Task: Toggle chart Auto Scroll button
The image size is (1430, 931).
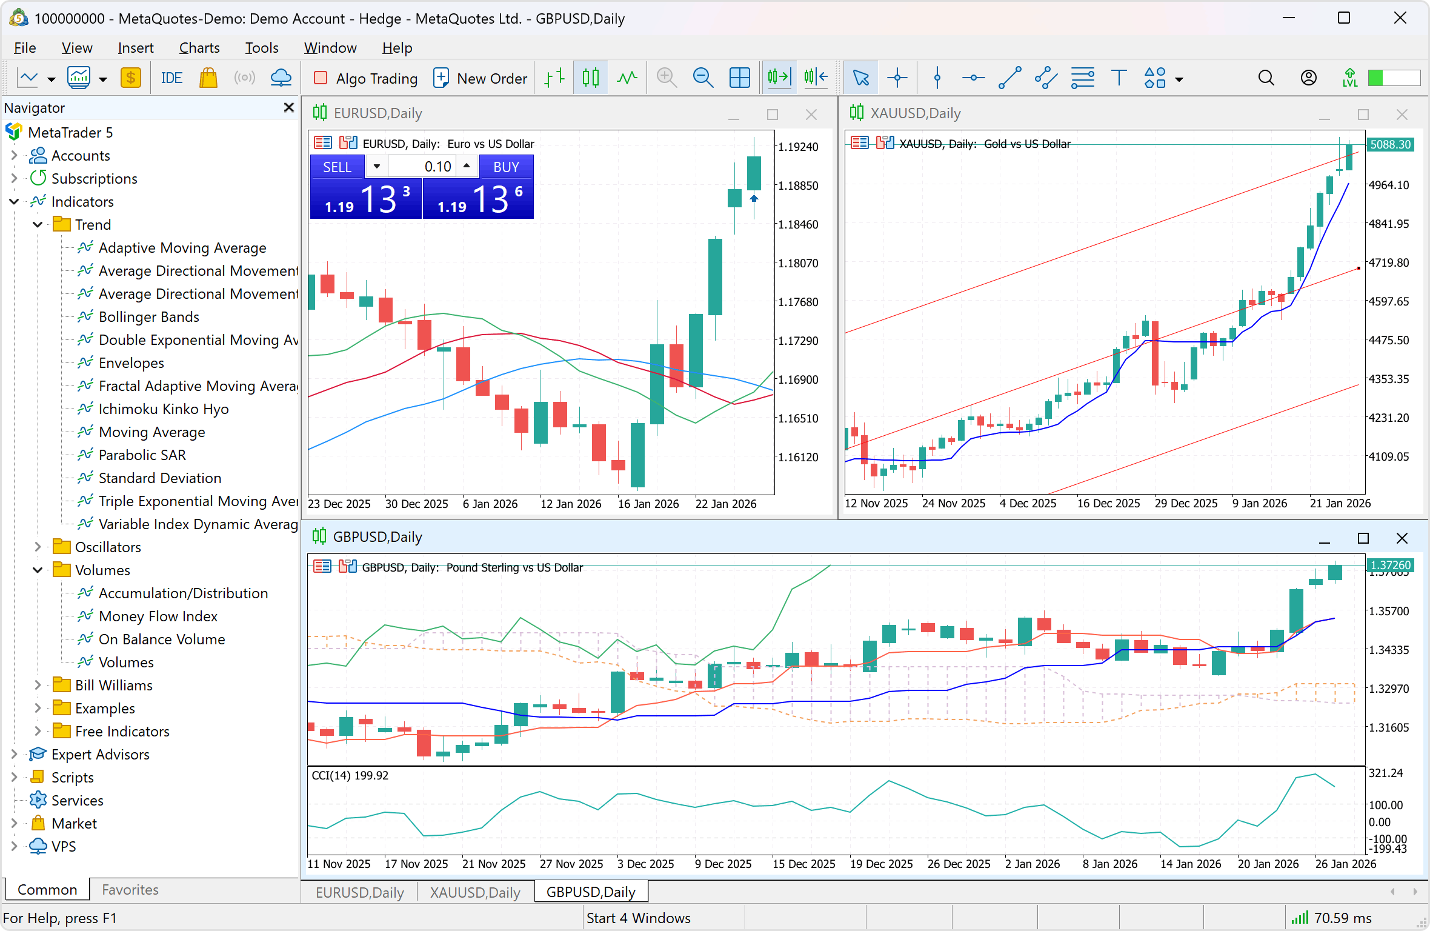Action: click(x=779, y=78)
